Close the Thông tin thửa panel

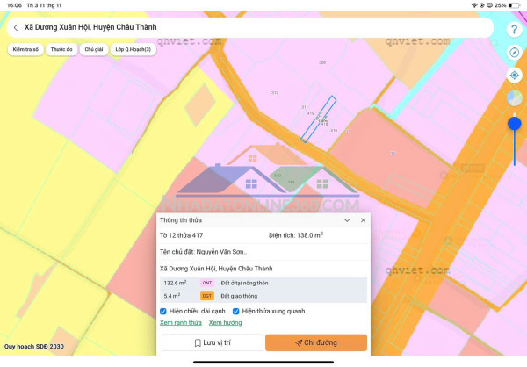363,220
